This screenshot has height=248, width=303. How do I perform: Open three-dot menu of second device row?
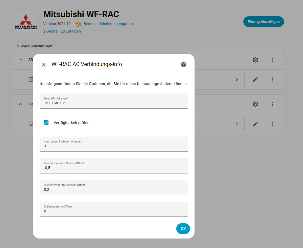tap(272, 124)
